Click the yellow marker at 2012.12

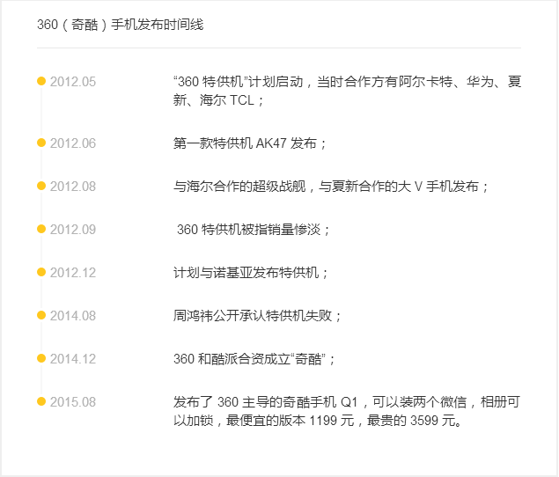pos(41,272)
